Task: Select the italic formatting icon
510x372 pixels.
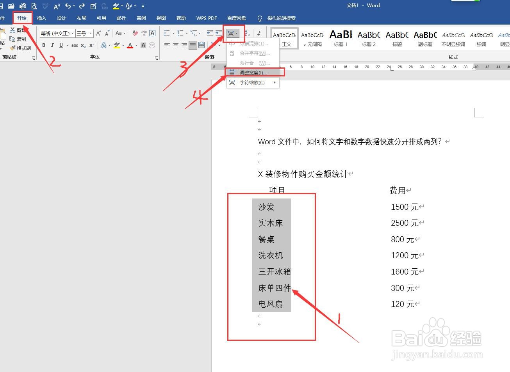Action: [52, 45]
